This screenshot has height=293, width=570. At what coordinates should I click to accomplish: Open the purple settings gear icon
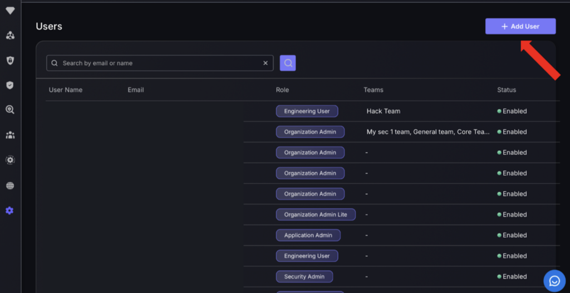tap(10, 211)
